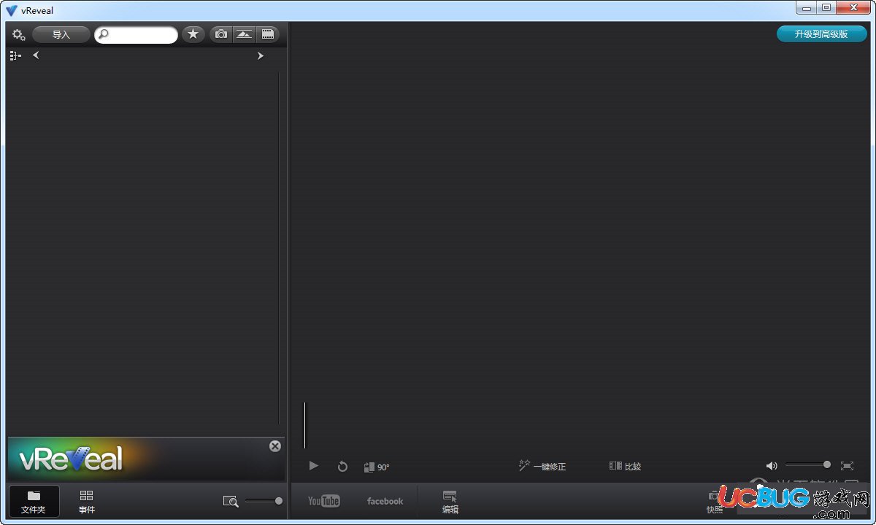This screenshot has height=525, width=876.
Task: Click 升级到高级版 upgrade button
Action: (821, 34)
